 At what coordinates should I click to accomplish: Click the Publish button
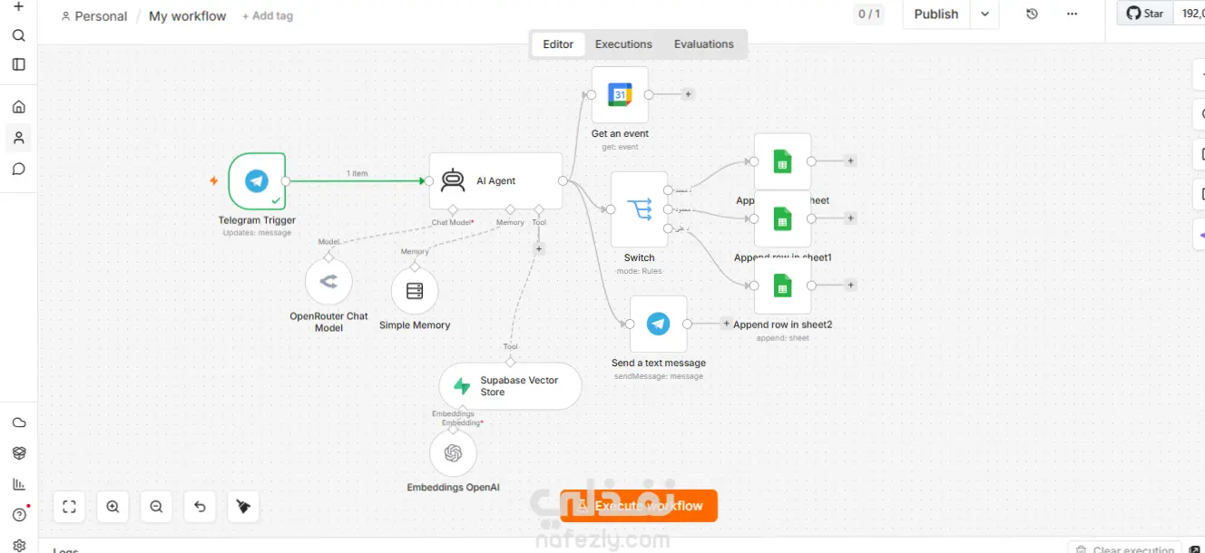(x=936, y=15)
